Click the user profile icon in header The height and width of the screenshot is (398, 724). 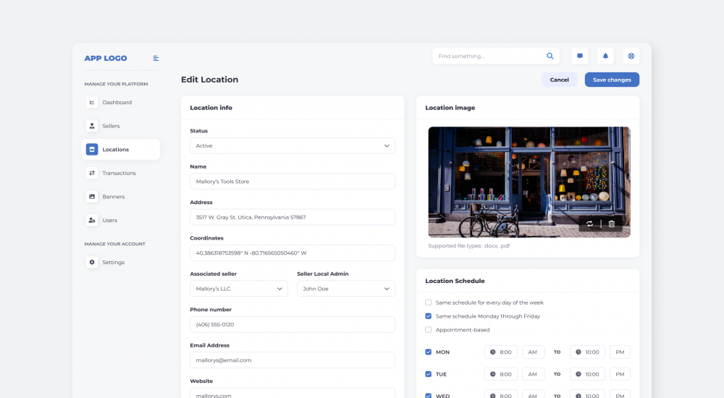(631, 56)
